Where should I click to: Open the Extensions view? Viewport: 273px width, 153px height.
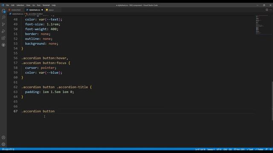(x=3, y=38)
